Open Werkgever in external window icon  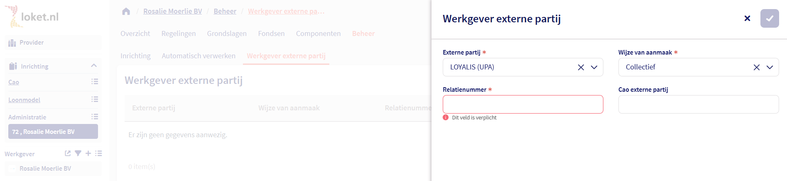point(68,153)
